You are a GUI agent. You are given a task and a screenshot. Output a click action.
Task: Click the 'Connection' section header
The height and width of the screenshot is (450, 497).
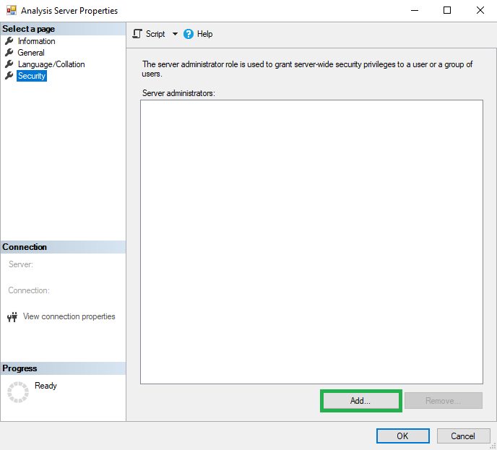pos(25,247)
